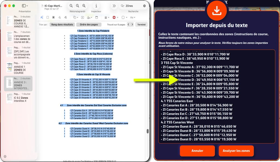Image resolution: width=280 pixels, height=162 pixels.
Task: Click the zoom out magnifier icon
Action: coord(71,6)
